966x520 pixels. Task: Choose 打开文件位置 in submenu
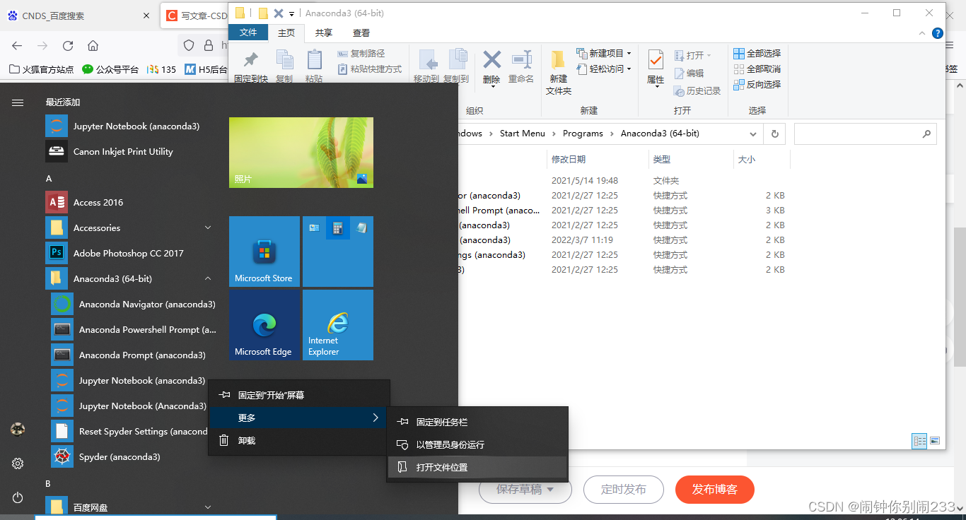coord(477,468)
